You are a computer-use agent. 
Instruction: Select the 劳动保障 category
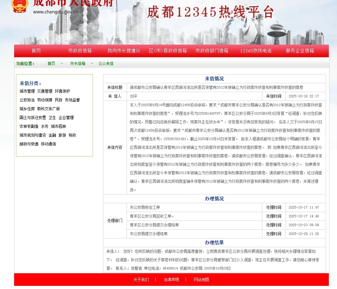(45, 100)
